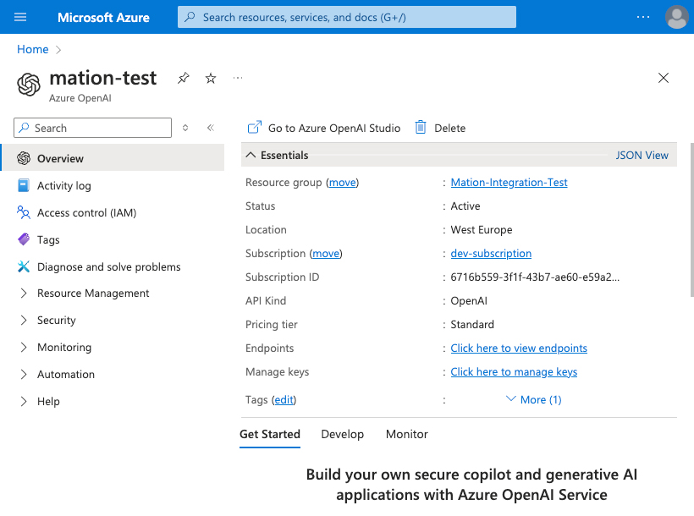This screenshot has width=694, height=516.
Task: Pin mation-test to dashboard
Action: (x=184, y=79)
